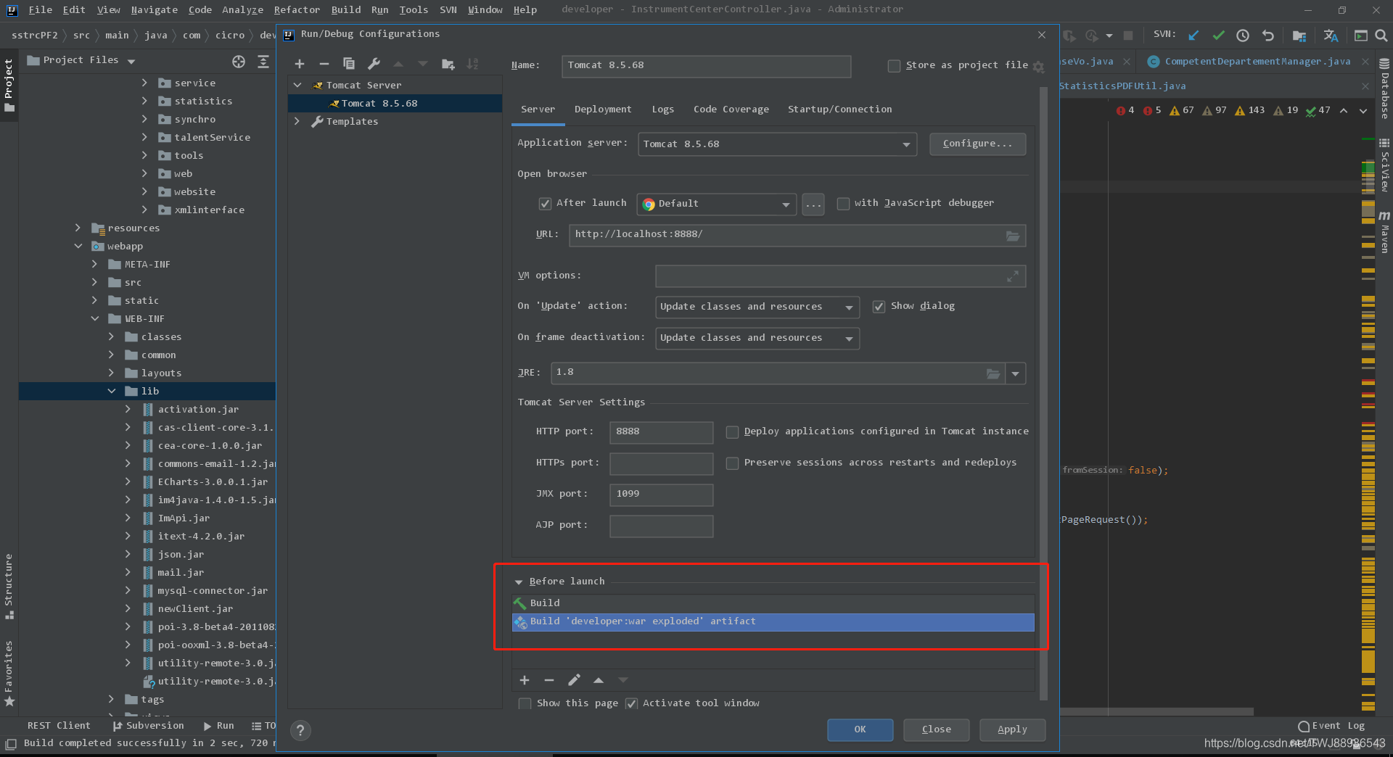Enable Store as project file checkbox
The height and width of the screenshot is (757, 1393).
(894, 66)
